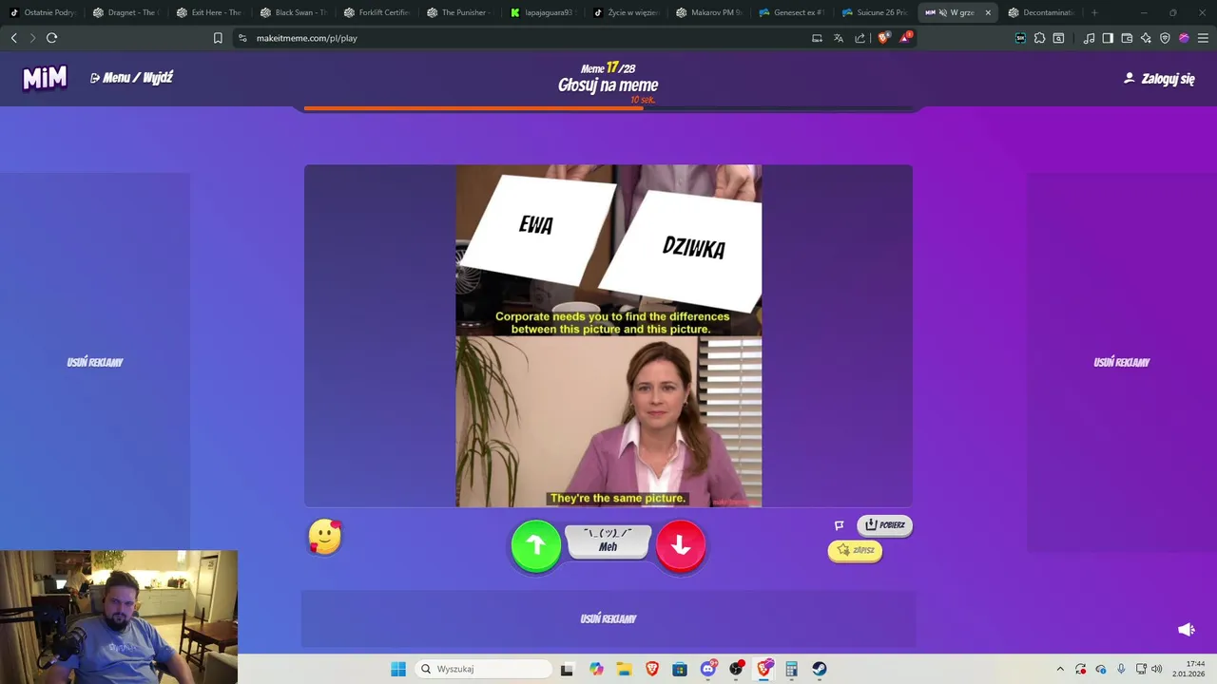Close the active W grze tab
Screen dimensions: 1217x684
point(988,12)
